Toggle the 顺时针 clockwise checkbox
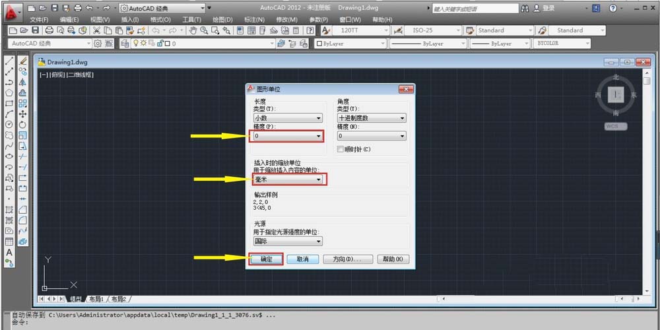 pos(341,149)
